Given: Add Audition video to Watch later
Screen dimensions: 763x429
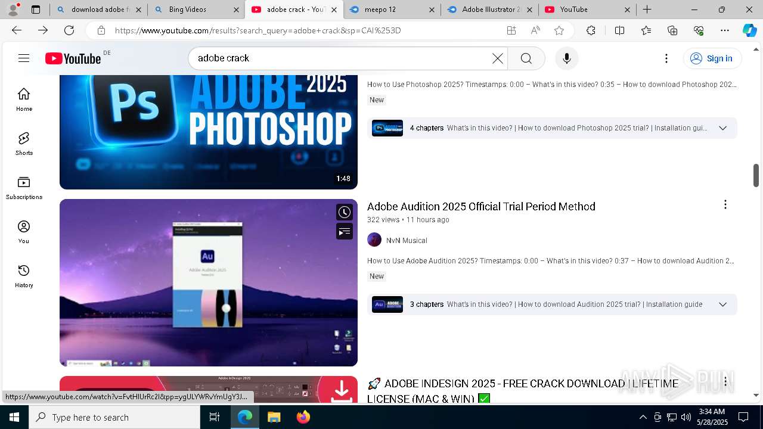Looking at the screenshot, I should point(345,212).
